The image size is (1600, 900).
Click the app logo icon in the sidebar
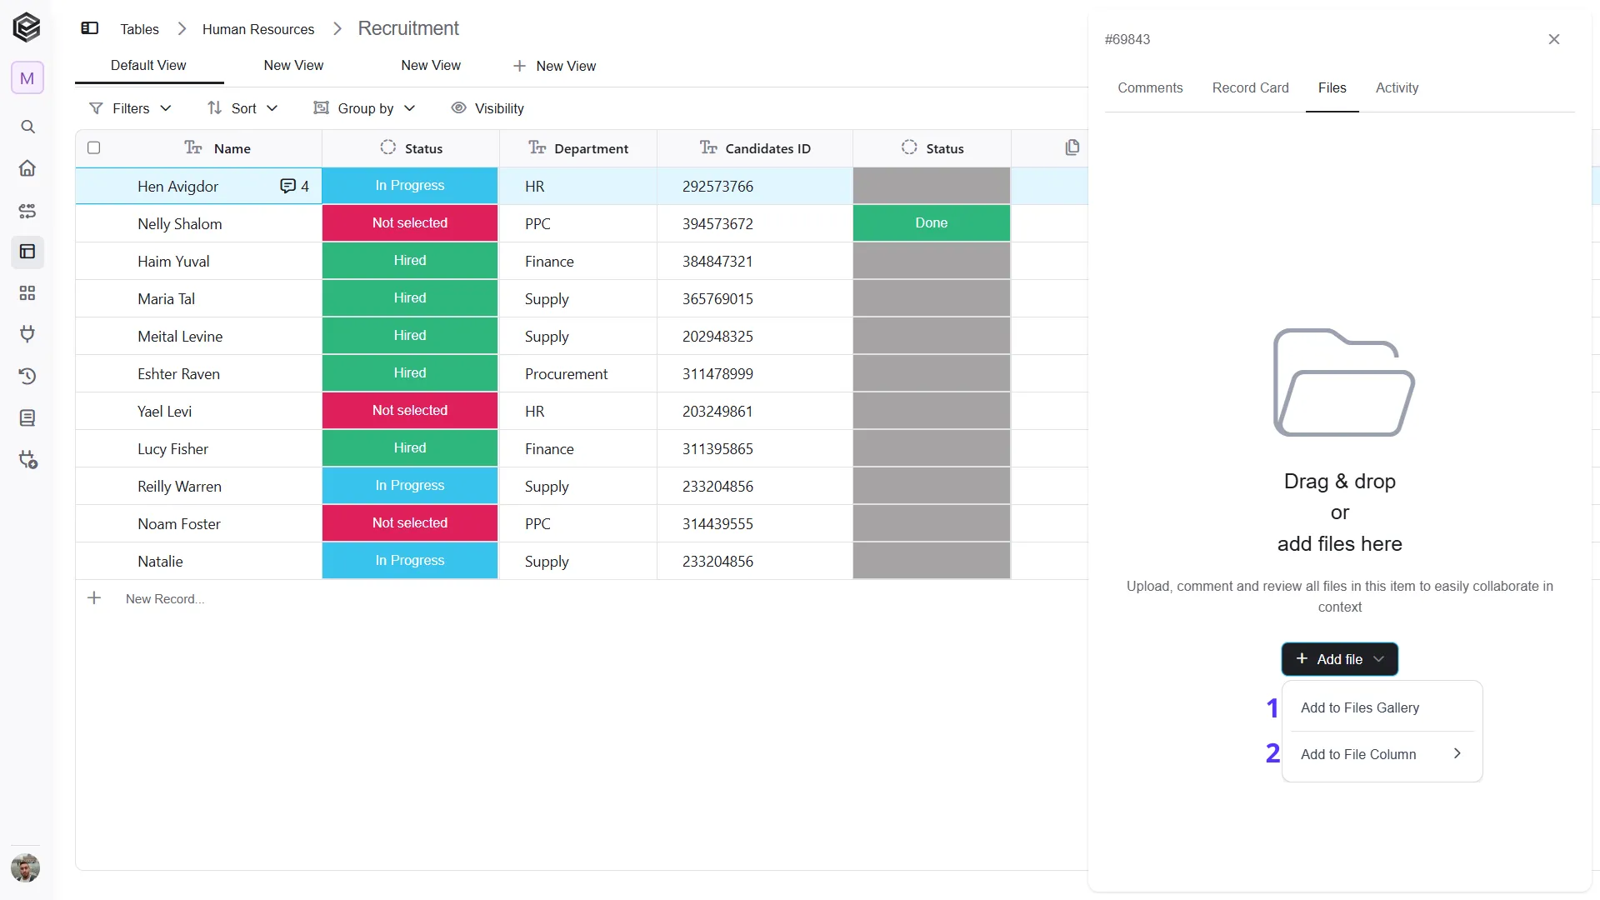[27, 27]
